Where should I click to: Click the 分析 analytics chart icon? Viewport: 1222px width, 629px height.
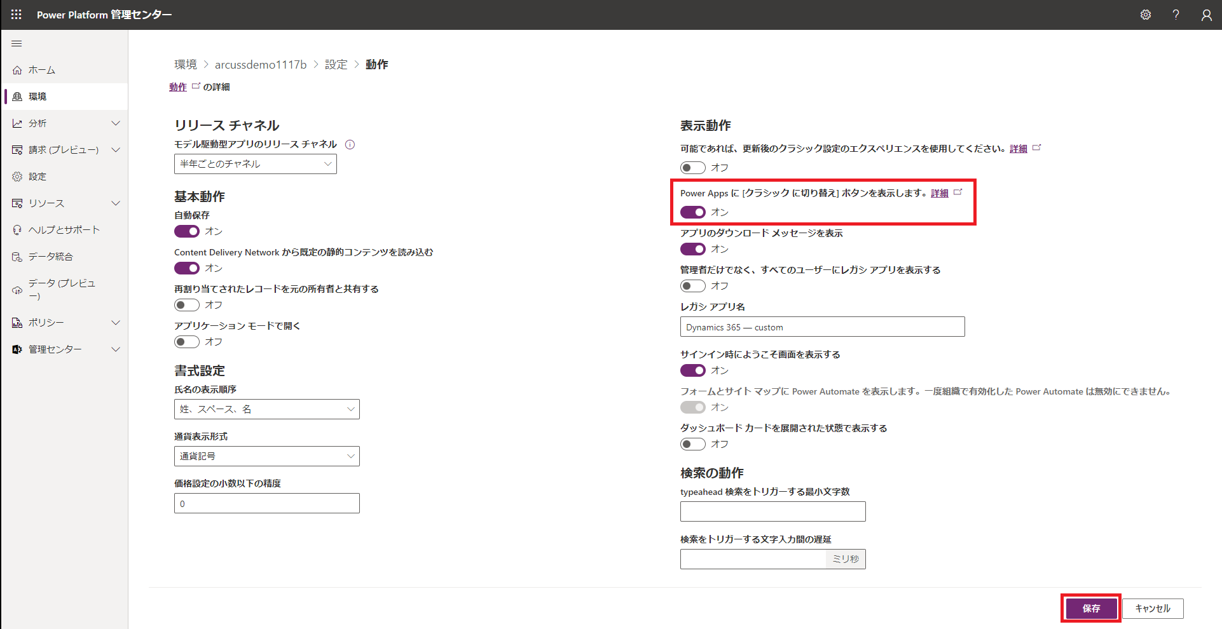click(17, 123)
